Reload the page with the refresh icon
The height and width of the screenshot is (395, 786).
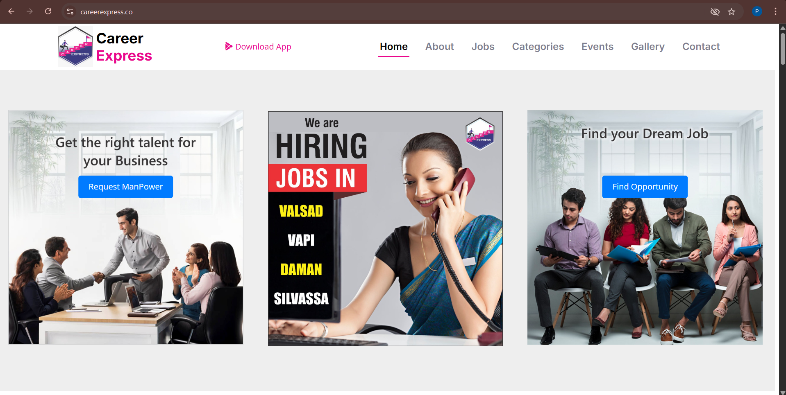(x=48, y=11)
